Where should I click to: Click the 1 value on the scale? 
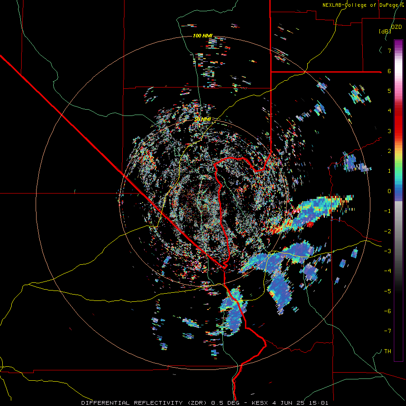tap(389, 171)
